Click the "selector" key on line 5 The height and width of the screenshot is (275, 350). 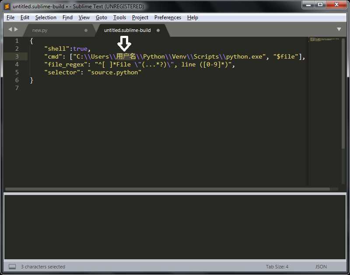62,73
